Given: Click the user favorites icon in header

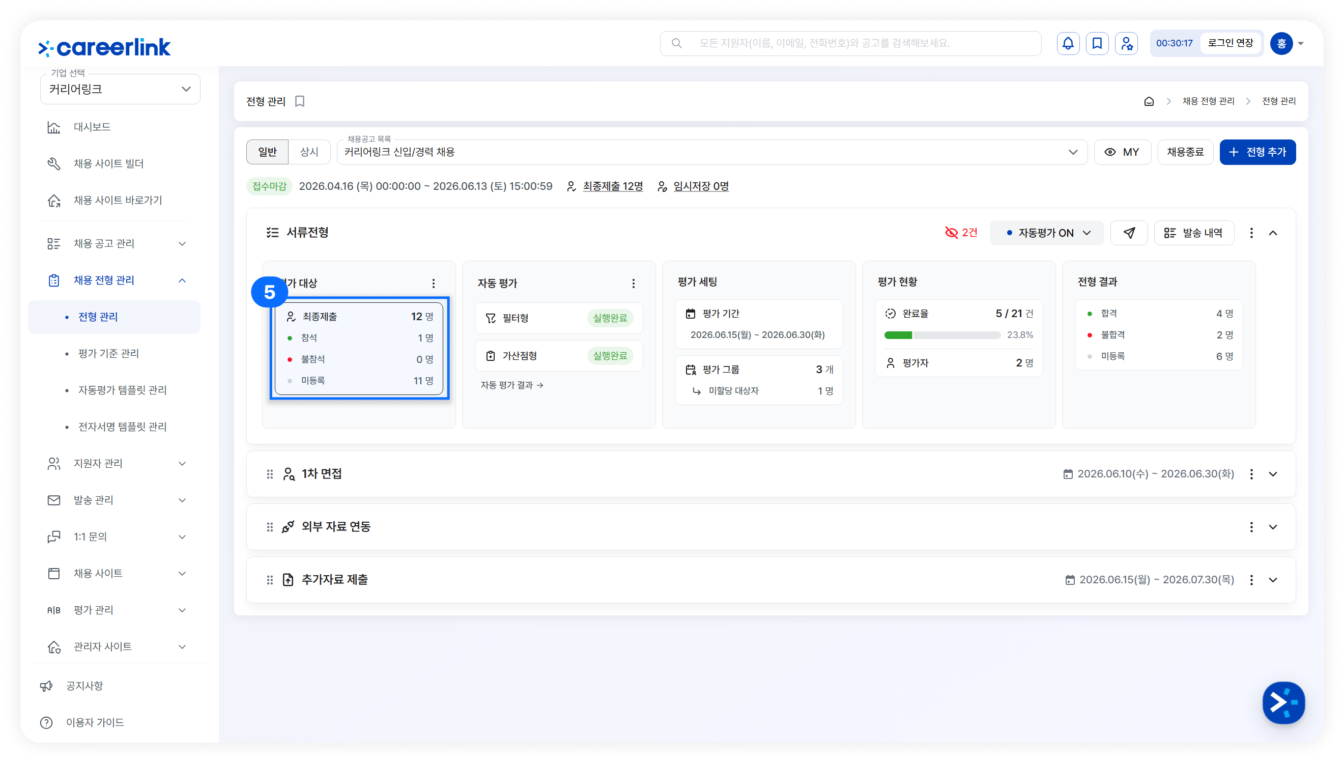Looking at the screenshot, I should click(x=1126, y=43).
